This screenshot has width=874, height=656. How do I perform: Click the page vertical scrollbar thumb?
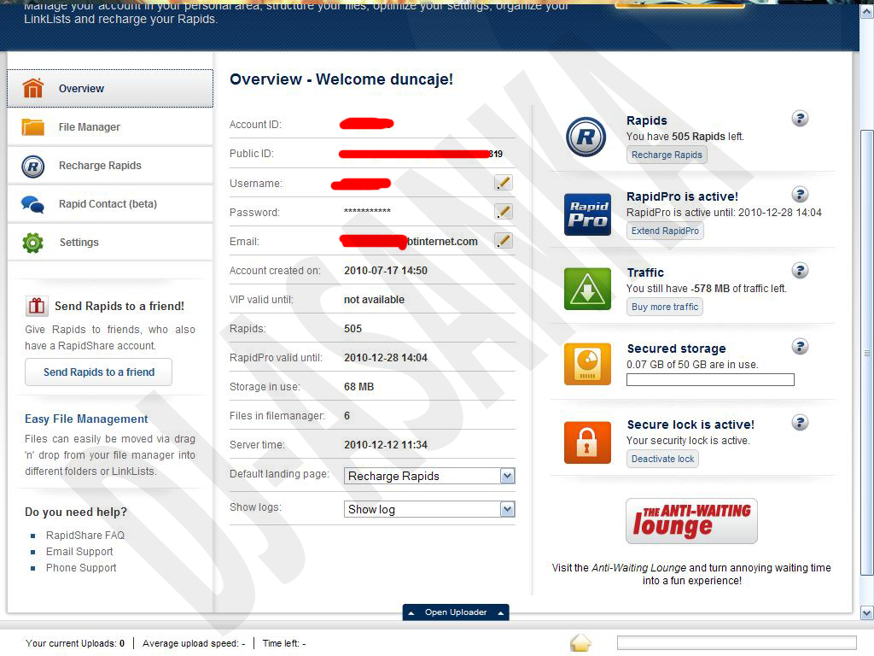tap(867, 353)
